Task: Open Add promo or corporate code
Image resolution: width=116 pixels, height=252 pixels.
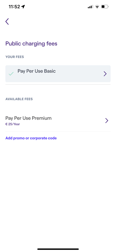Action: pos(31,138)
